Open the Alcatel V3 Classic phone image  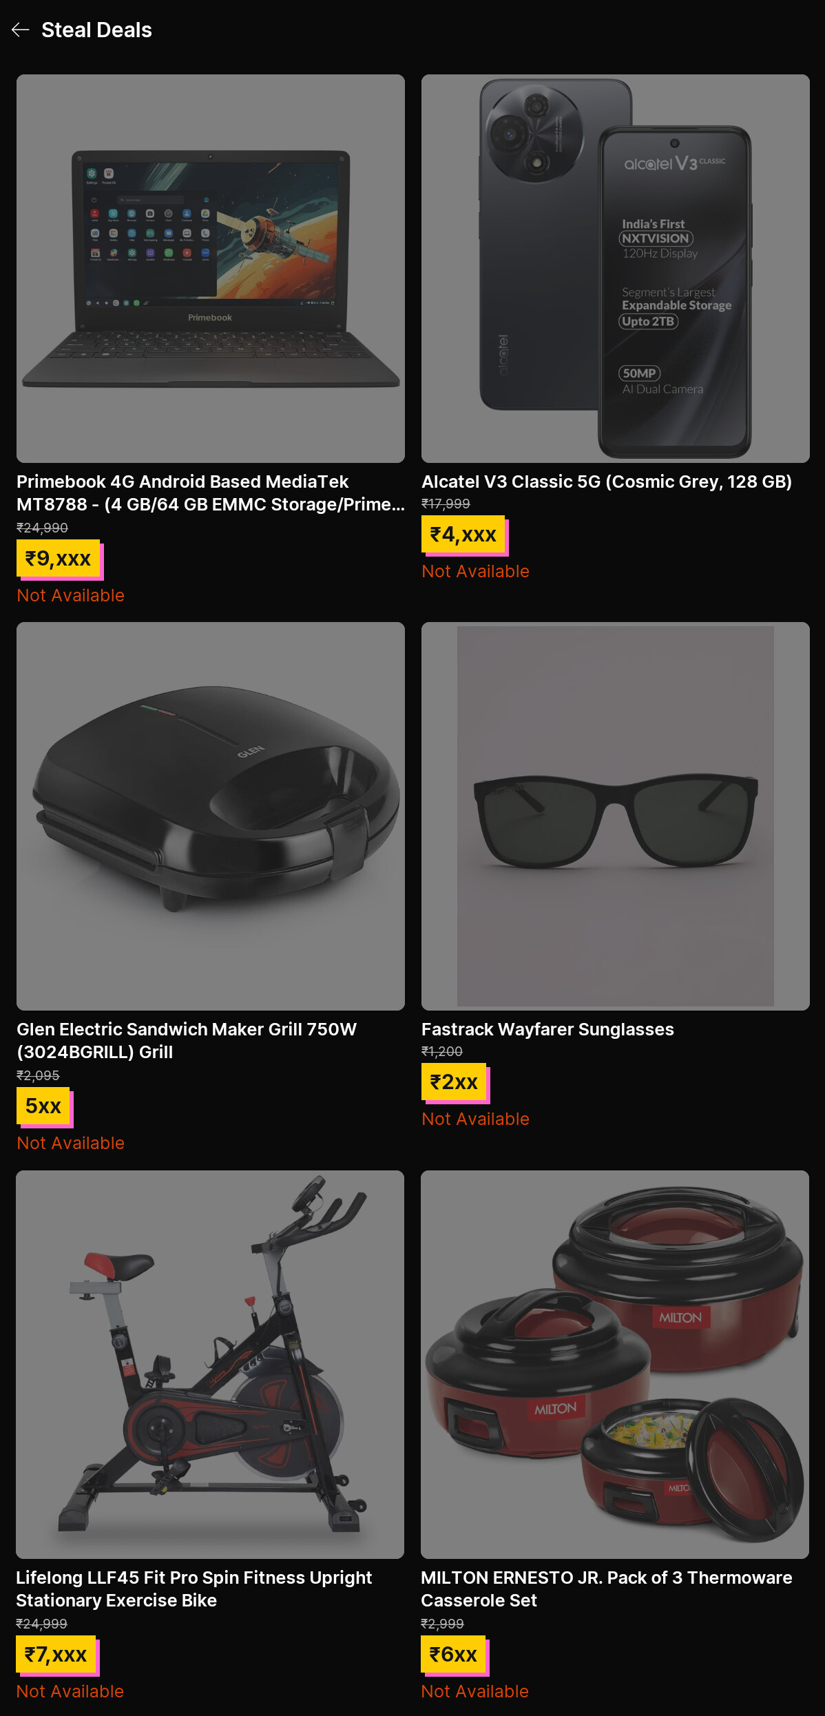(616, 269)
